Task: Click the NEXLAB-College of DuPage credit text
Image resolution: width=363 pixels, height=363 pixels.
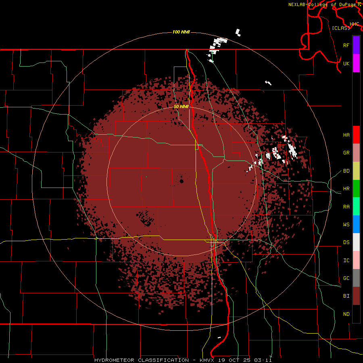Action: (322, 4)
